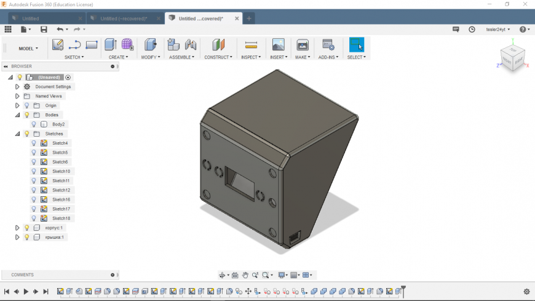
Task: Toggle visibility of Sketch10
Action: point(34,171)
